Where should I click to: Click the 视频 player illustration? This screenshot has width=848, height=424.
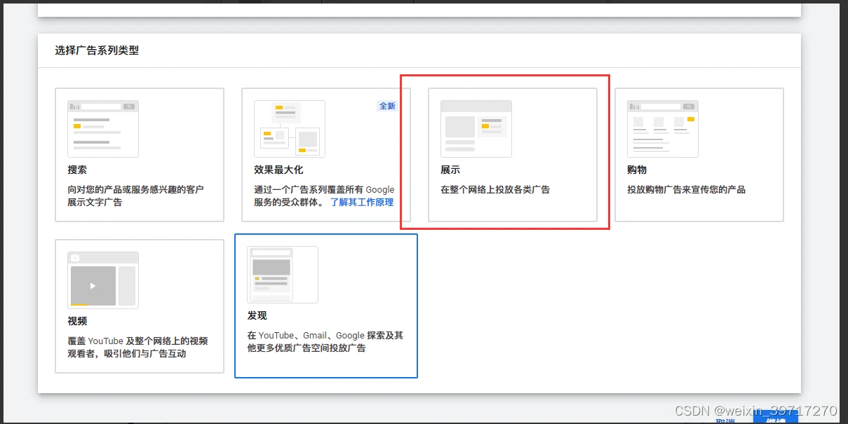(103, 280)
